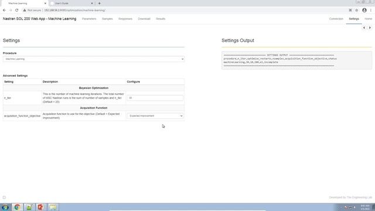Viewport: 375px width, 211px height.
Task: Open the third (green) taskbar application icon
Action: click(29, 207)
